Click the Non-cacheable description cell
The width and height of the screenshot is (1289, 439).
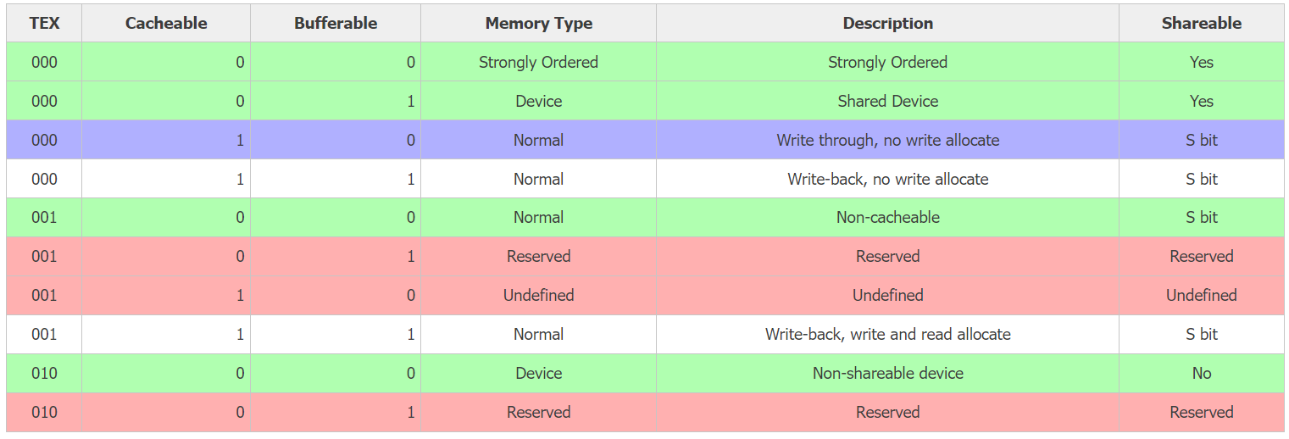[x=888, y=217]
